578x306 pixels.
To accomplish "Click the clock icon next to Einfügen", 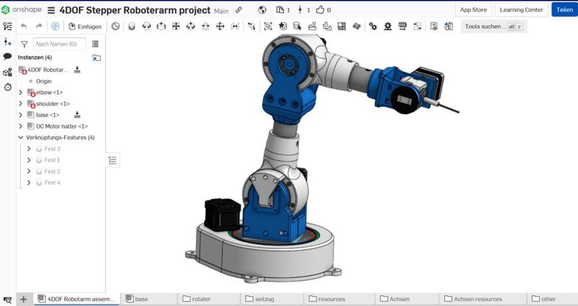I will (x=116, y=26).
